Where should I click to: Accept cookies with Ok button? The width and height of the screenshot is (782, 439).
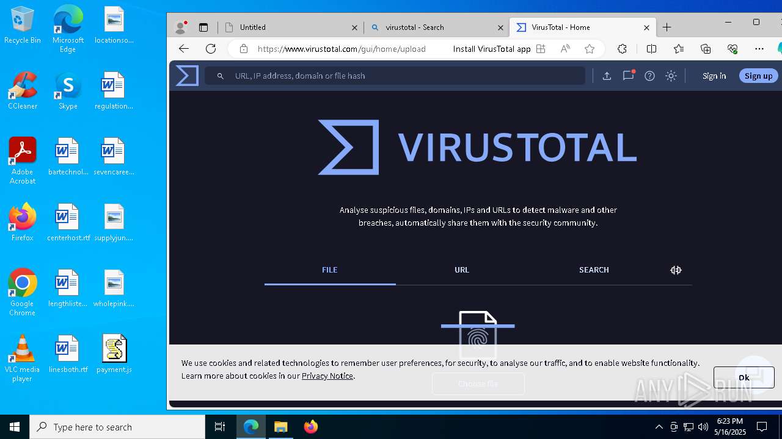tap(744, 377)
